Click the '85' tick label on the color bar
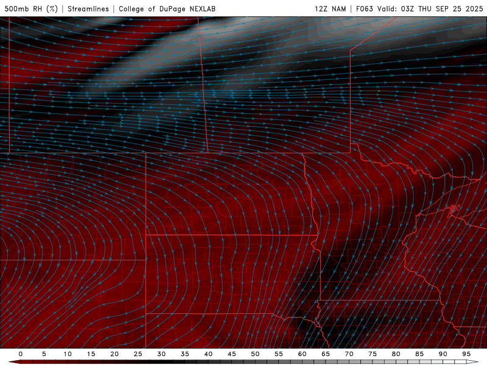Screen dimensions: 487x365 (419, 354)
